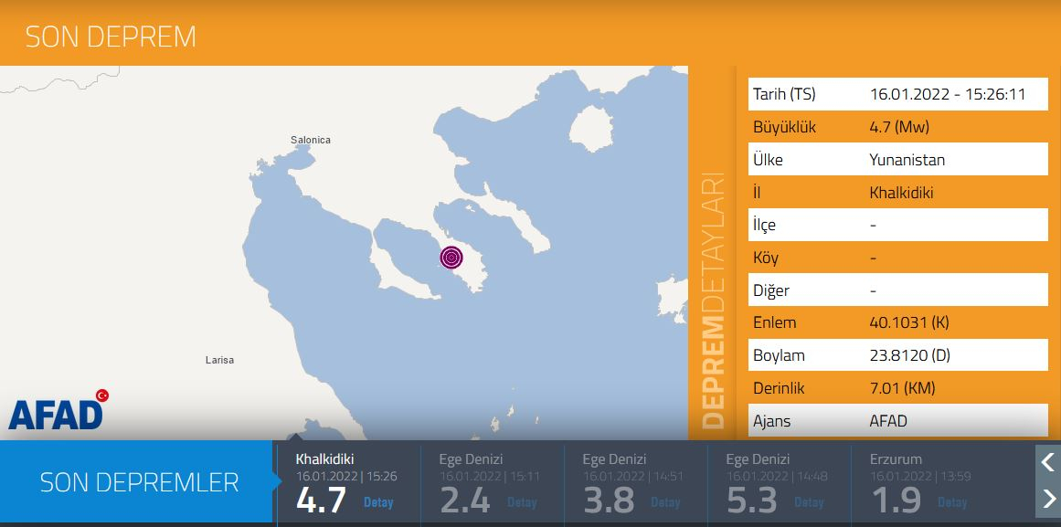This screenshot has height=527, width=1061.
Task: Open Detay for the Khalkidiki 4.7 earthquake
Action: coord(378,502)
